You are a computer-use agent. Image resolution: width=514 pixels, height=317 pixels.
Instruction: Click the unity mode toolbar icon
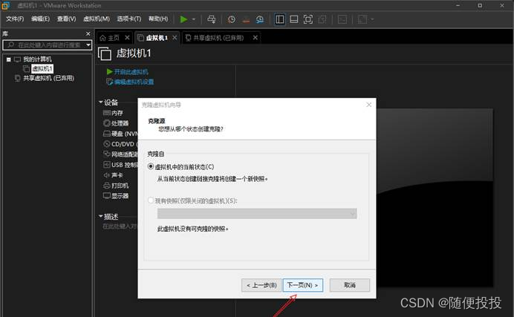click(322, 19)
